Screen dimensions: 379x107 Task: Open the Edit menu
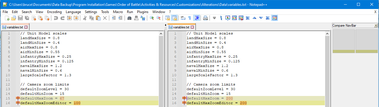click(x=15, y=12)
